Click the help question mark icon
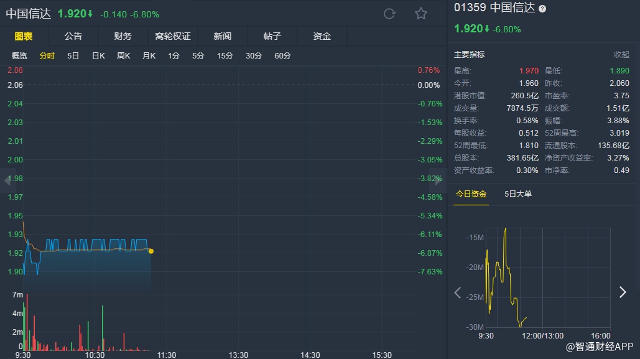 (x=542, y=9)
